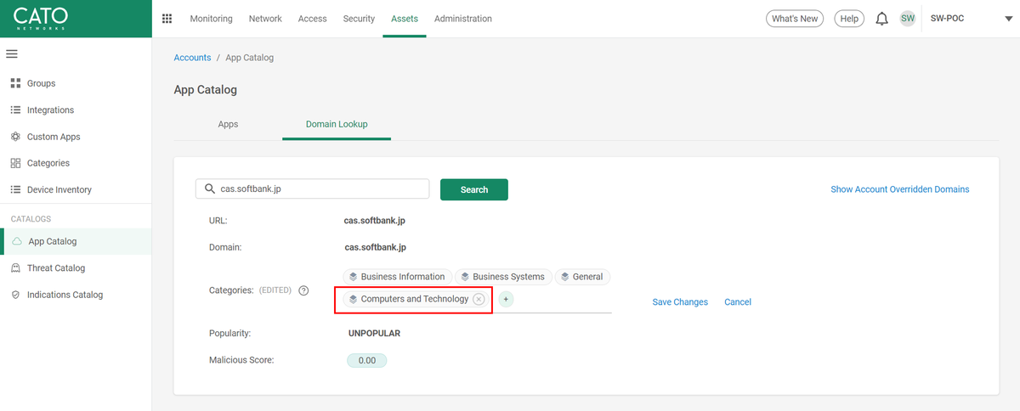Click the Computers and Technology layers icon
Screen dimensions: 1020x411
(x=353, y=299)
